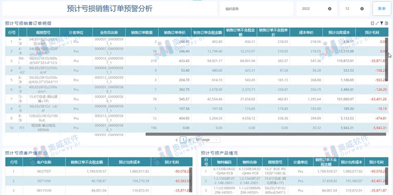Click 5,264.35 amount cell in row 9
393x195 pixels.
click(x=207, y=118)
